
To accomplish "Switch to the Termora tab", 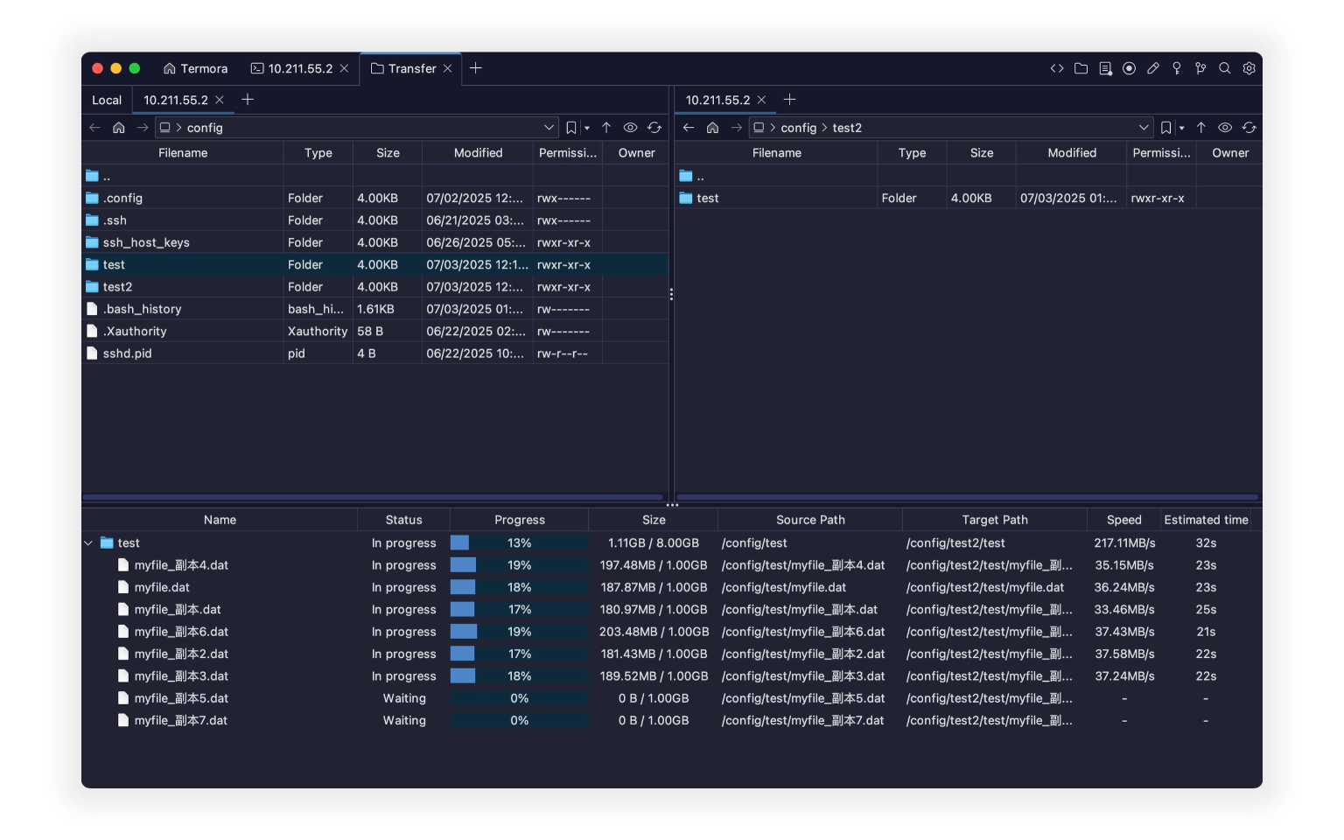I will coord(195,68).
